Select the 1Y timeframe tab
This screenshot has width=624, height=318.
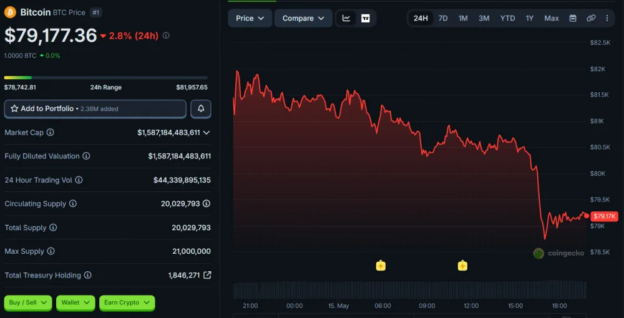click(529, 18)
